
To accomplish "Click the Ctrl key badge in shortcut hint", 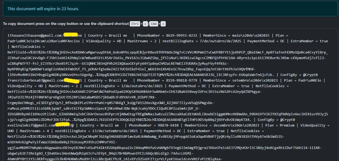I will point(135,24).
